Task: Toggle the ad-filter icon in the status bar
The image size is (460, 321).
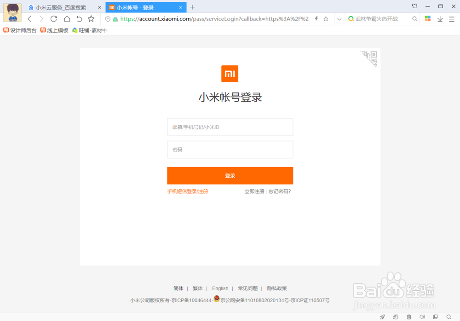Action: pyautogui.click(x=396, y=317)
